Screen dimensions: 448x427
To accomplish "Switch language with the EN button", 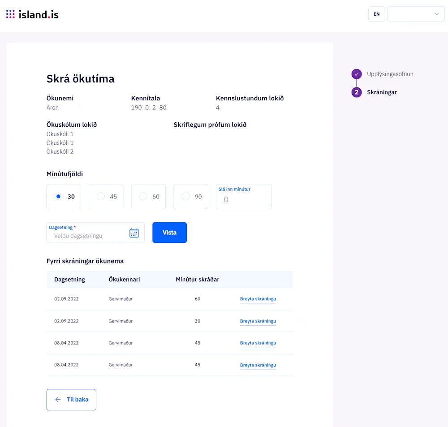I will tap(377, 14).
